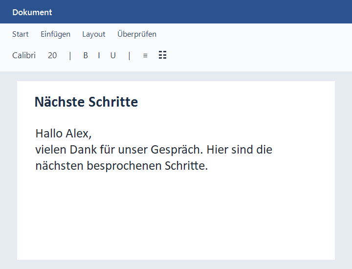This screenshot has height=269, width=352.
Task: Toggle Underline formatting with U
Action: 113,55
